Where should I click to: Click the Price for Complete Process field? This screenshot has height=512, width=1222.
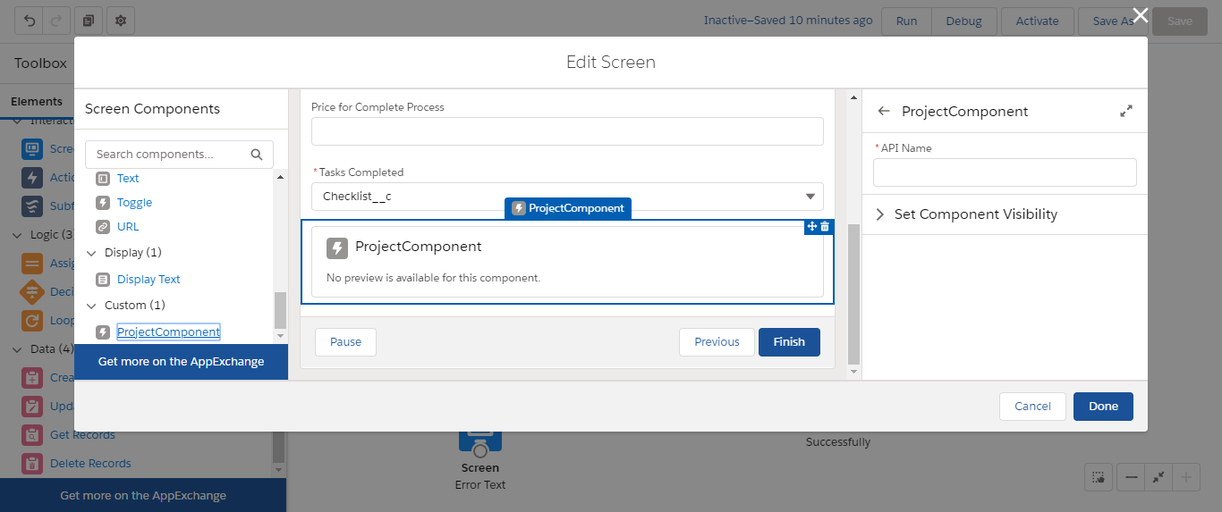pyautogui.click(x=567, y=131)
